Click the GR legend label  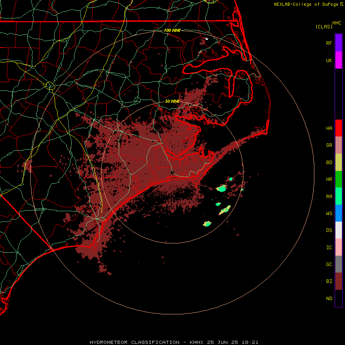[x=329, y=145]
